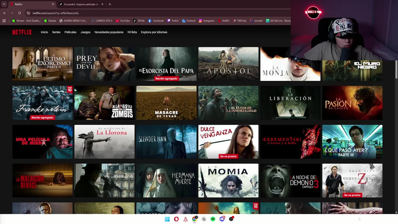Open Discord from the taskbar
This screenshot has height=224, width=398.
click(222, 219)
